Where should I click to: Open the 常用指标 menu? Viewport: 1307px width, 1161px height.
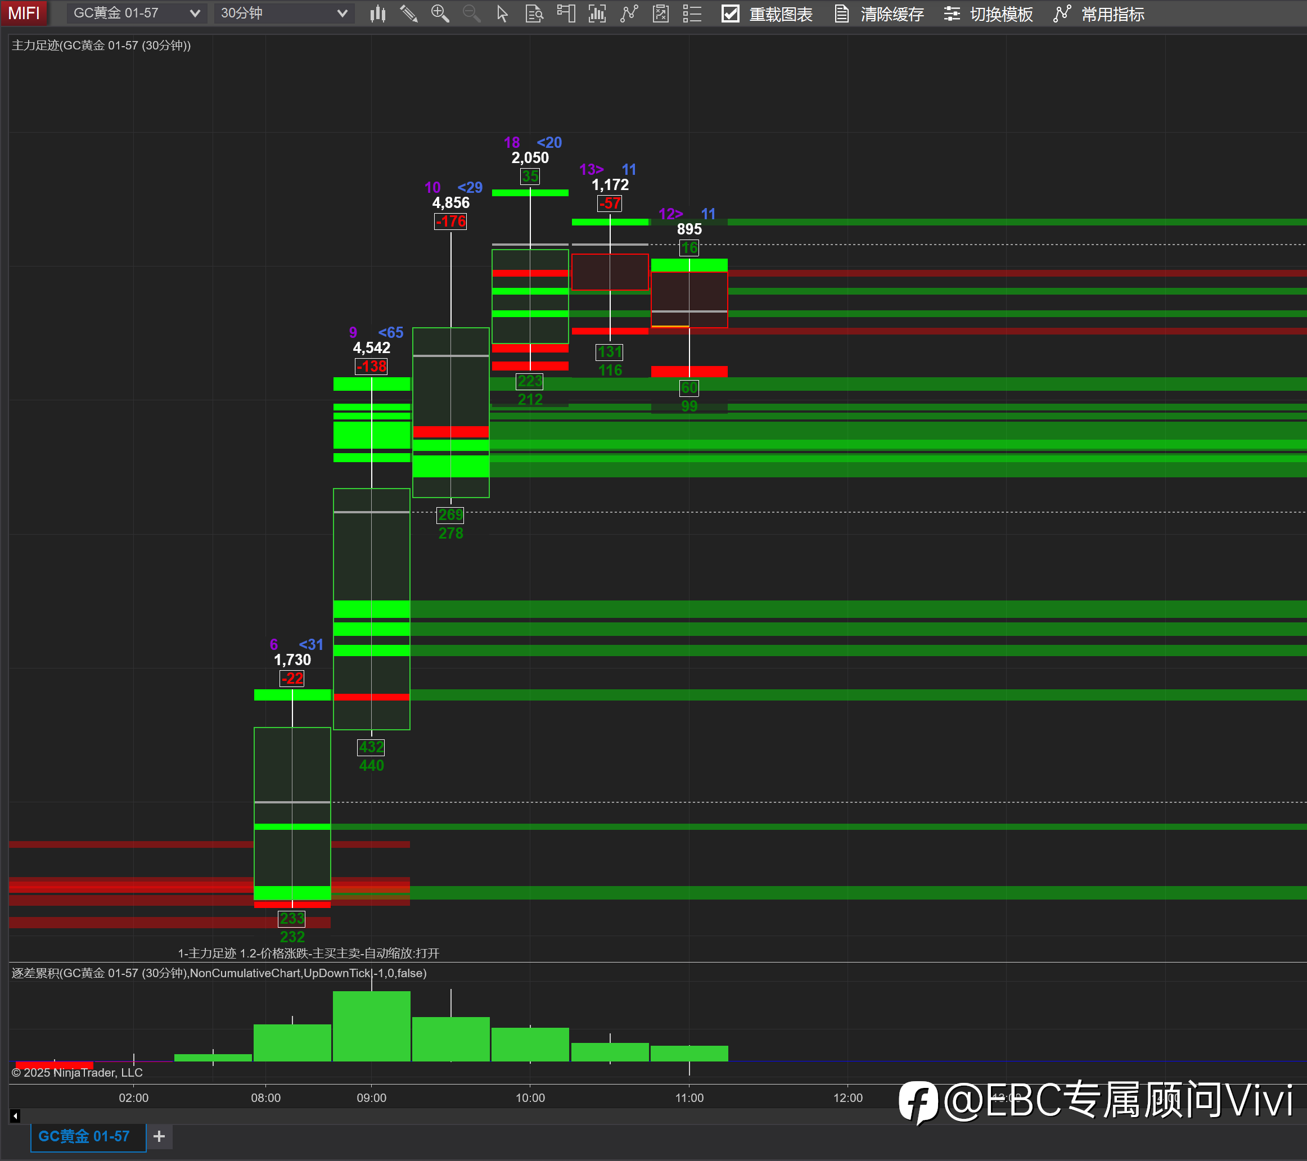(1099, 13)
